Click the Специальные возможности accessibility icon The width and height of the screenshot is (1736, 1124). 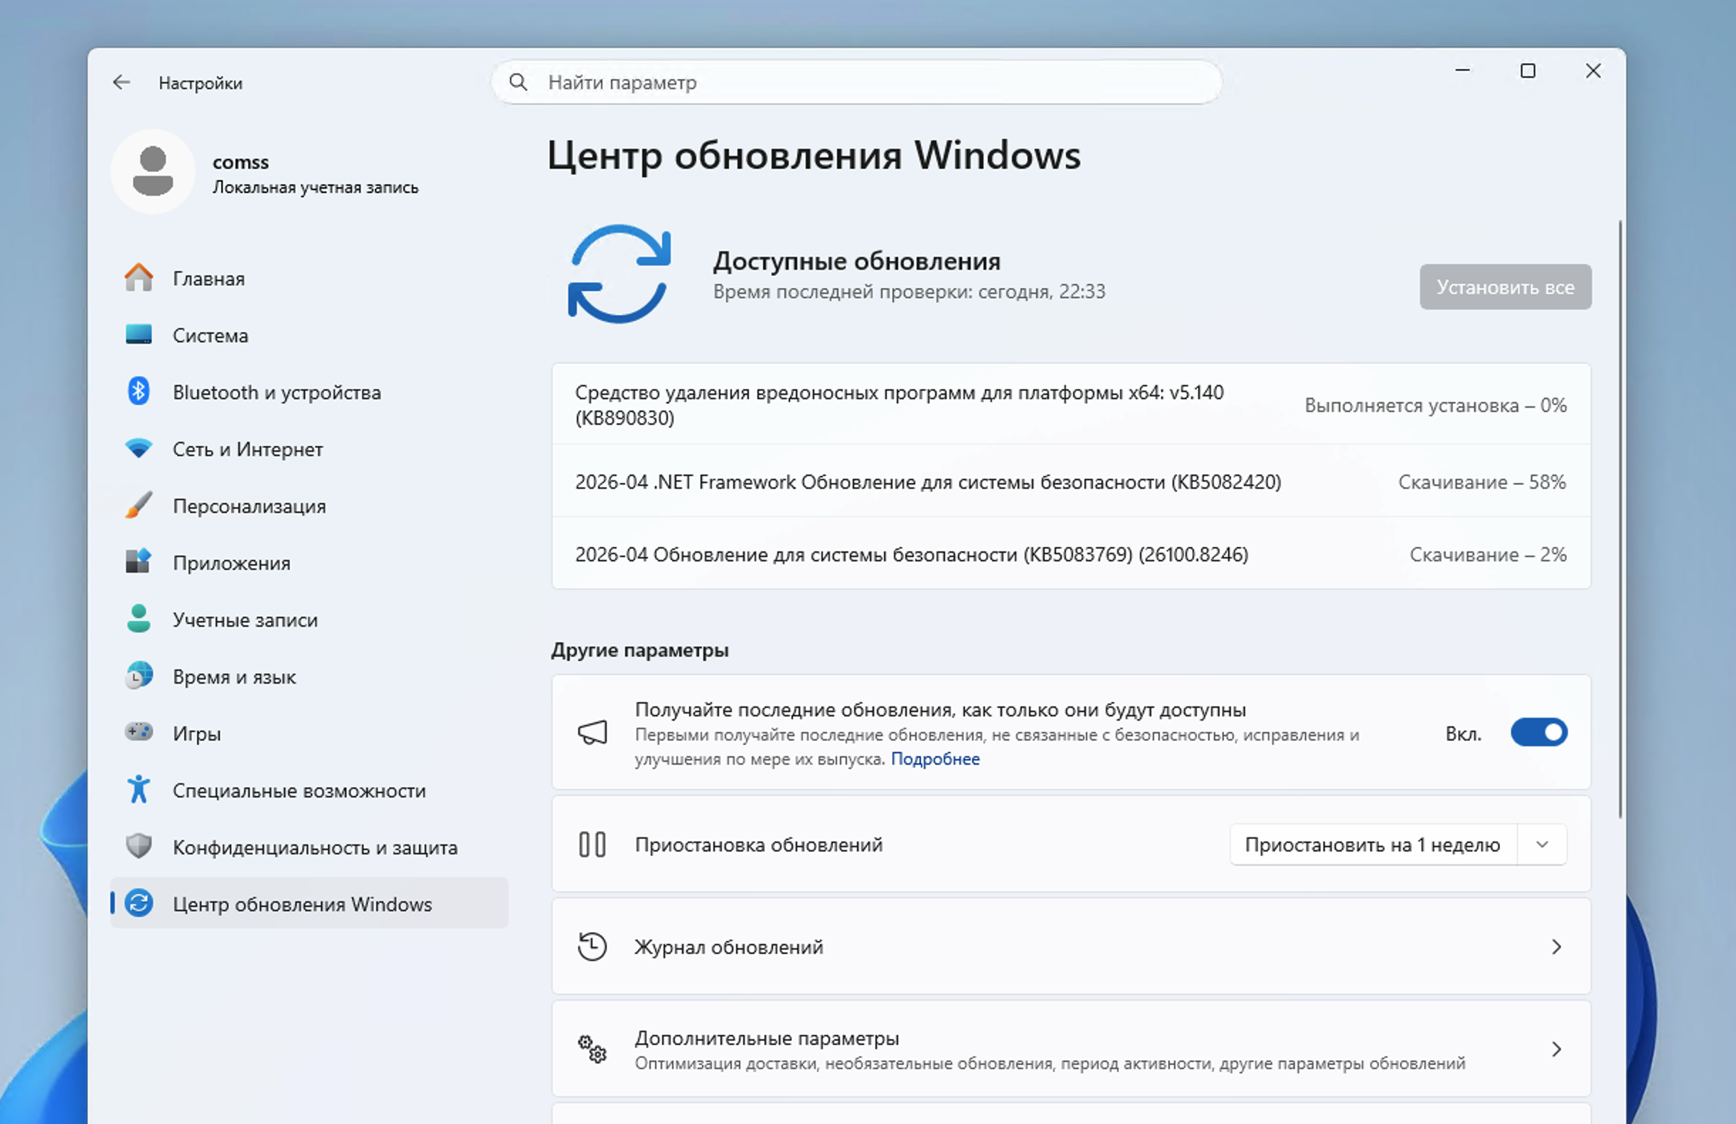138,789
